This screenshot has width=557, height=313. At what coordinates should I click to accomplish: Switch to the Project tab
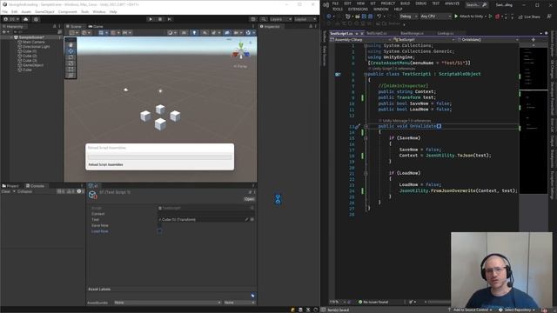[x=10, y=185]
